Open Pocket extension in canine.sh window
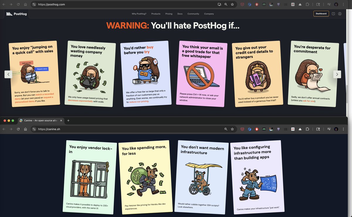The image size is (352, 217). 242,129
